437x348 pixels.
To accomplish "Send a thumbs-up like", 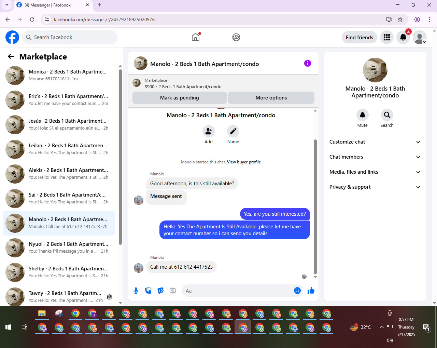I will click(311, 291).
